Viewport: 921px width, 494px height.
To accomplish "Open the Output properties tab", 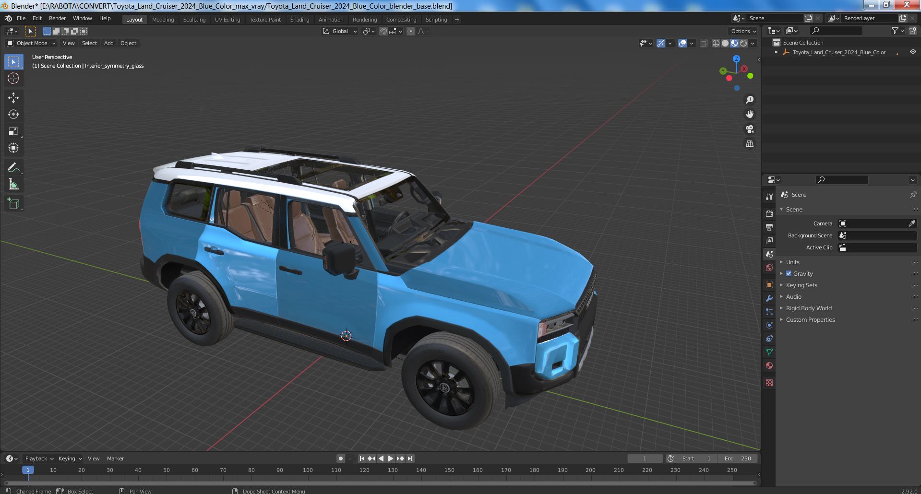I will (x=769, y=227).
